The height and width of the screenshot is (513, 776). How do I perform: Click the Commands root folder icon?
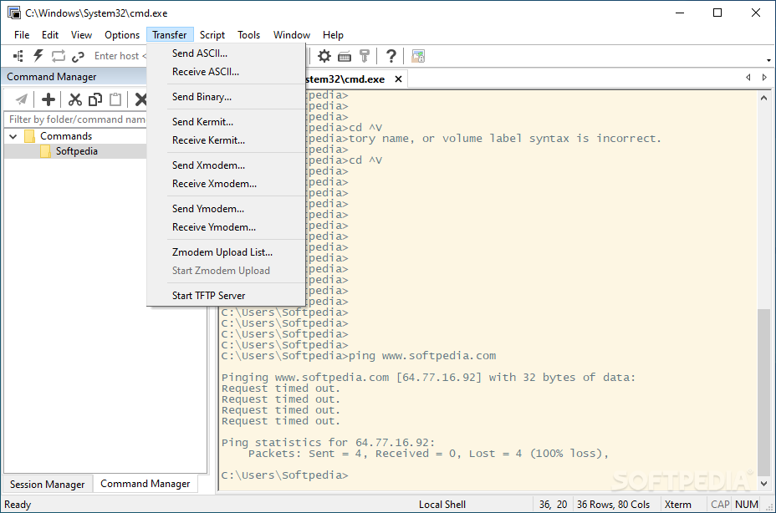point(30,136)
